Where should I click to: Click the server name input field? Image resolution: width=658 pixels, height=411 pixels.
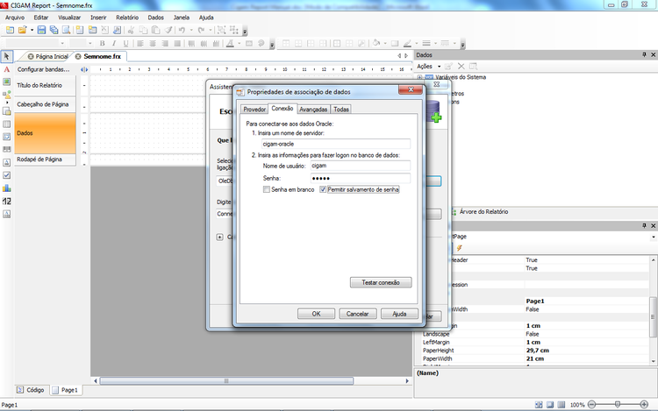(335, 144)
